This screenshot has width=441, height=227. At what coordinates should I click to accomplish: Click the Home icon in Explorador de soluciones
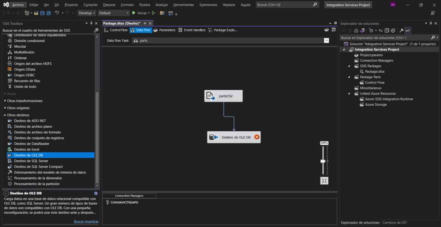click(x=356, y=31)
